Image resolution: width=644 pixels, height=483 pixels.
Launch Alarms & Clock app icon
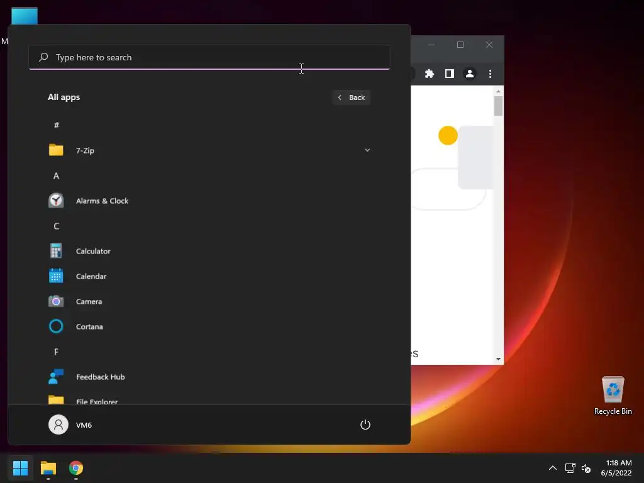pos(56,201)
